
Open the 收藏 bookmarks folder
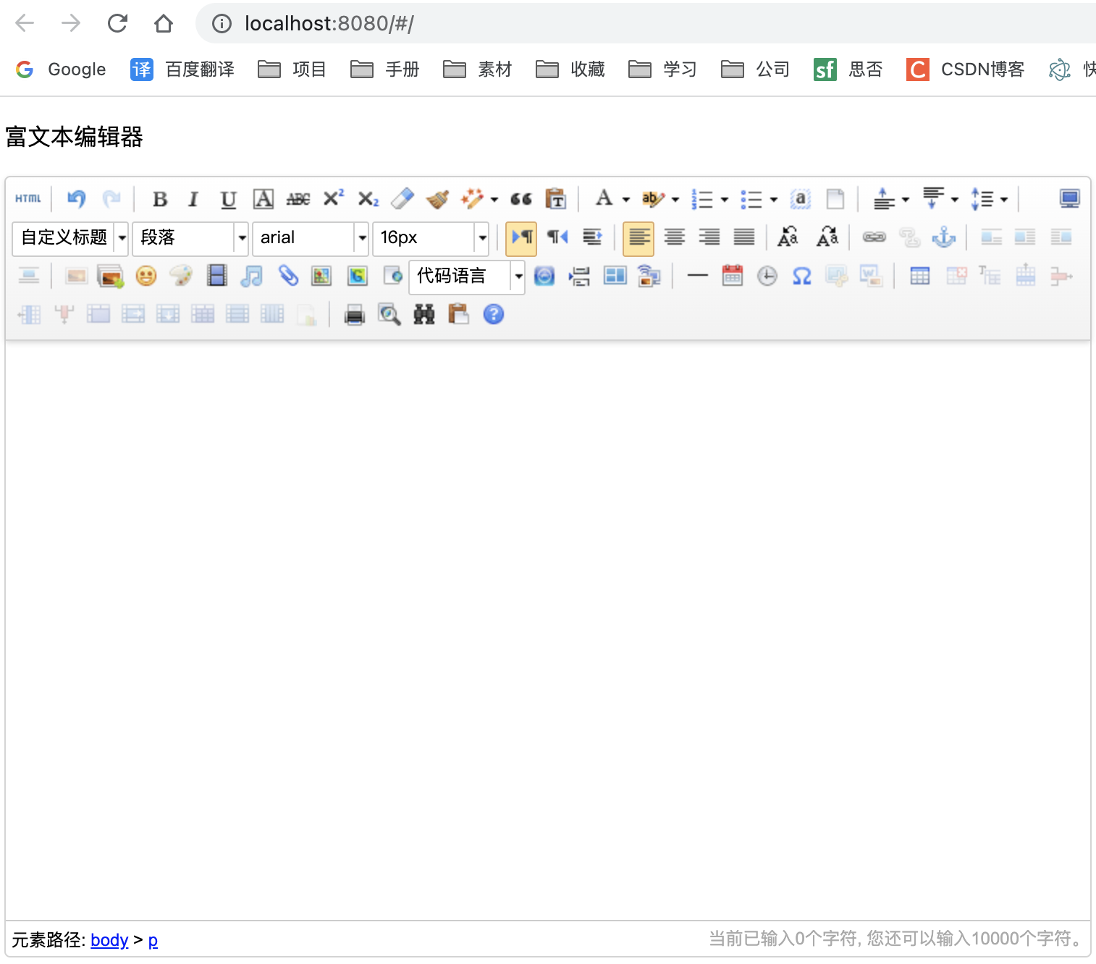click(570, 69)
